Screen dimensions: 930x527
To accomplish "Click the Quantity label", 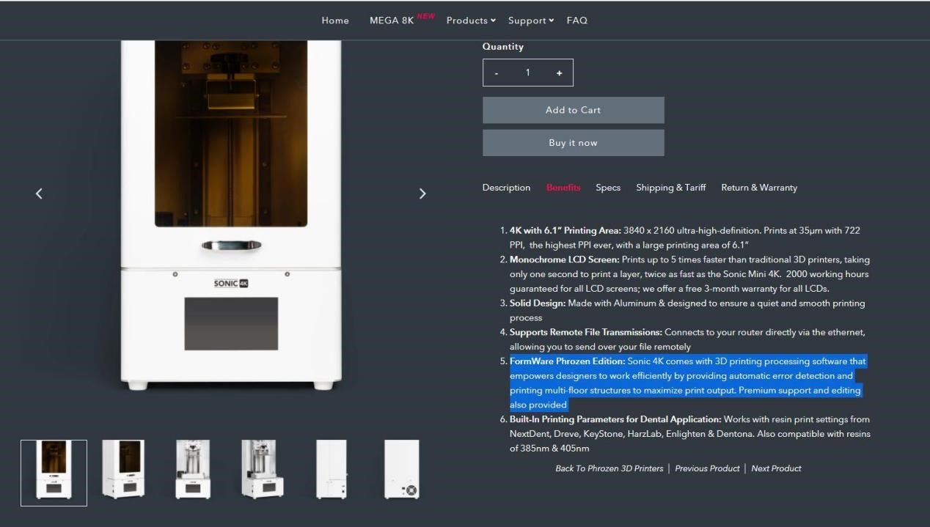I will click(x=503, y=46).
